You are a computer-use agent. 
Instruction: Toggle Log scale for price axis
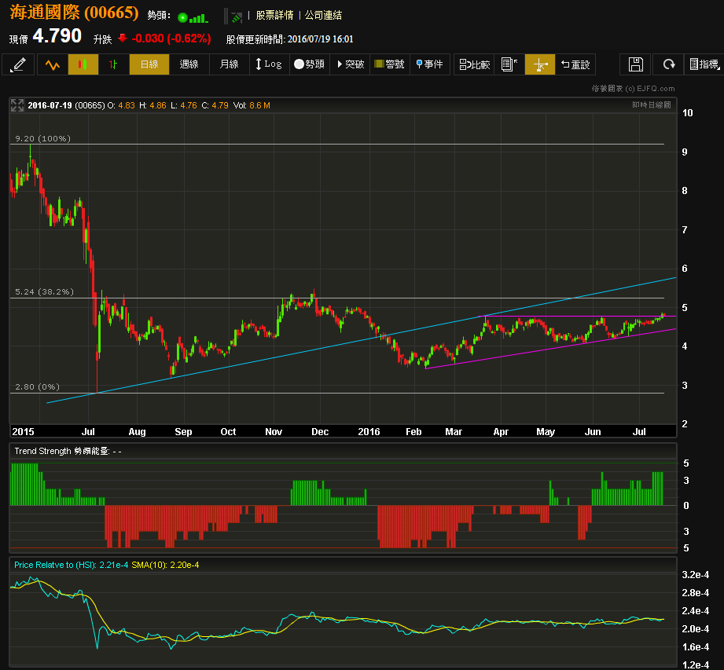269,64
